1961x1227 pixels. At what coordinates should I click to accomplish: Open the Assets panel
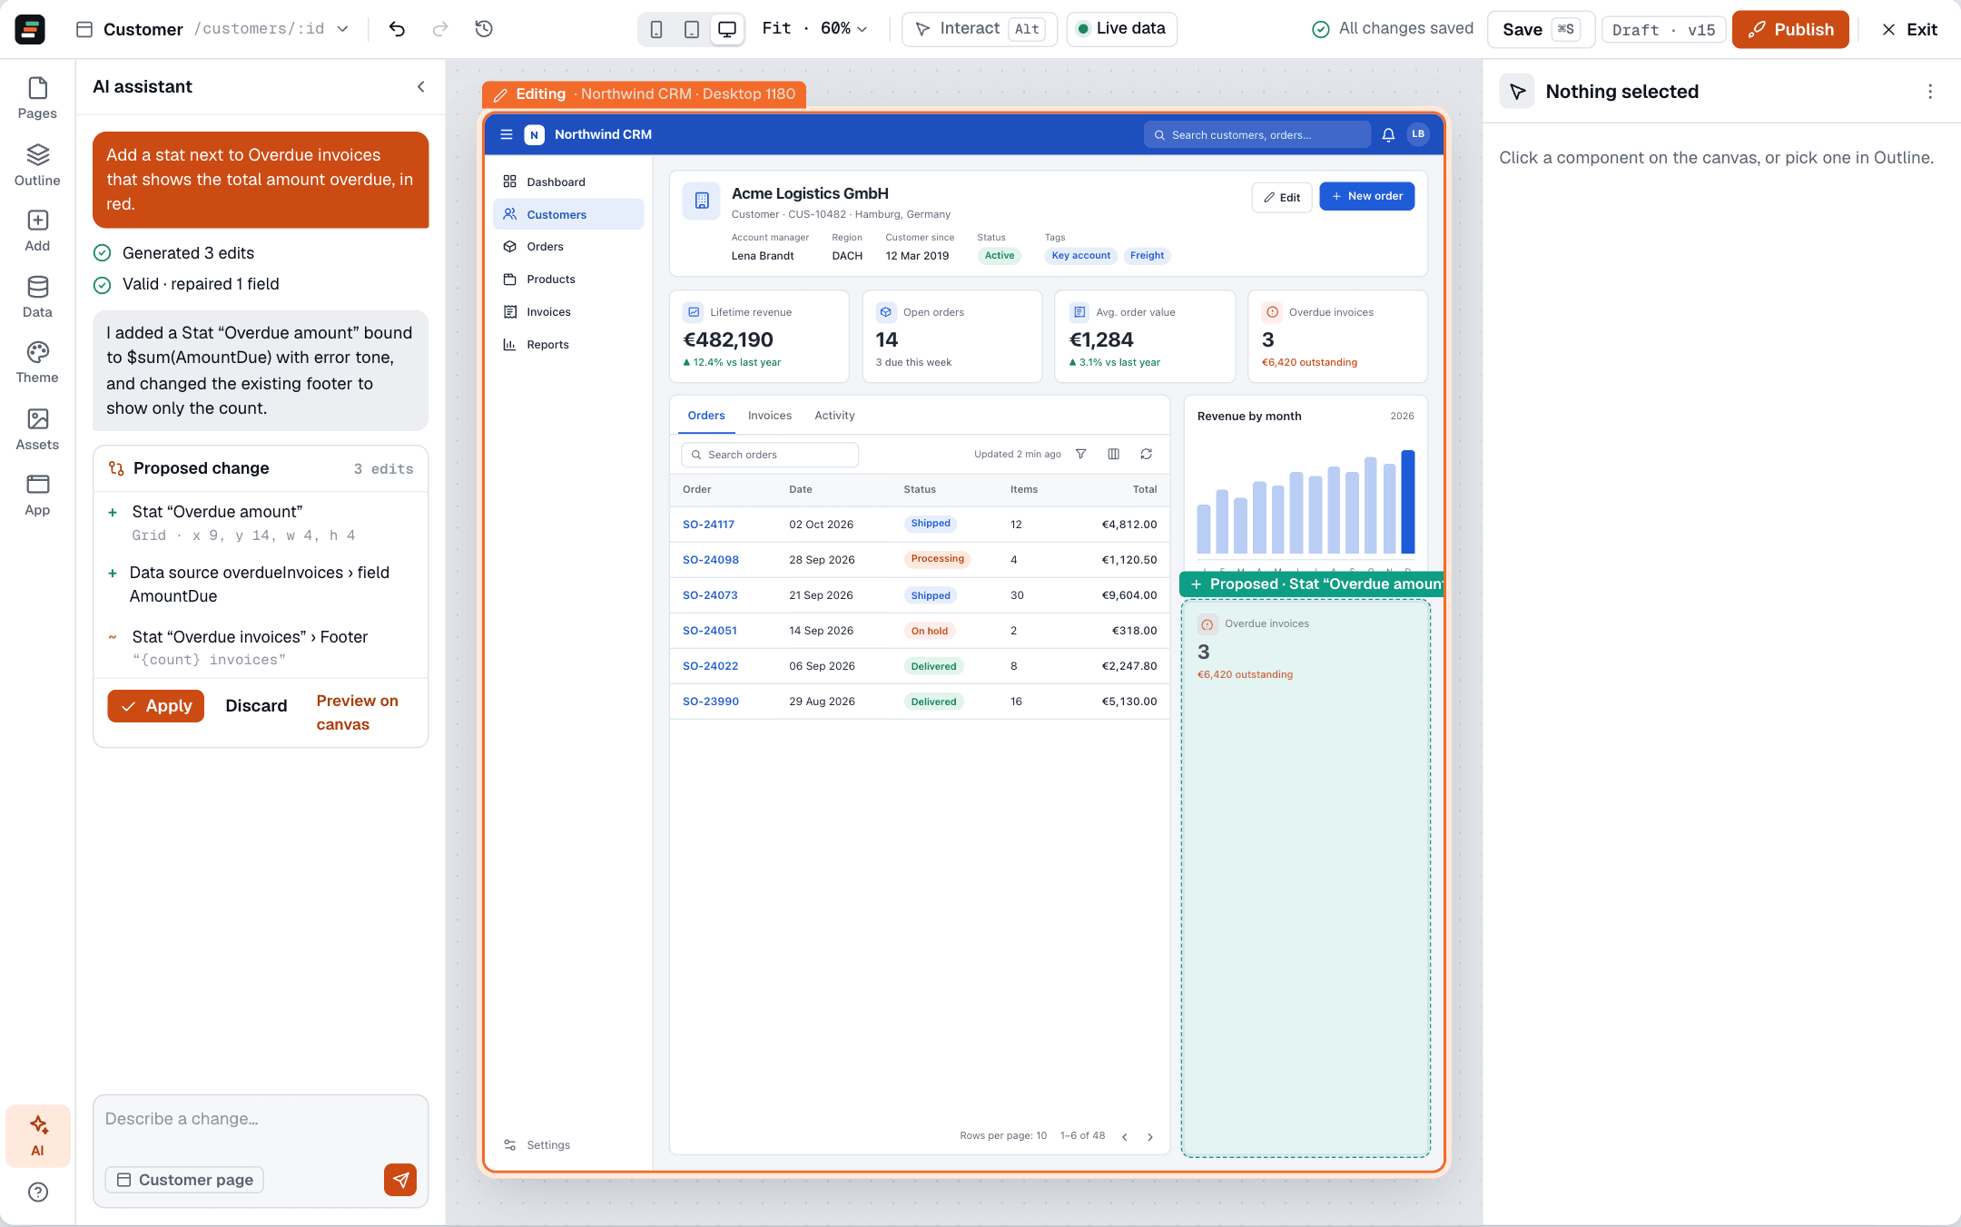point(37,429)
